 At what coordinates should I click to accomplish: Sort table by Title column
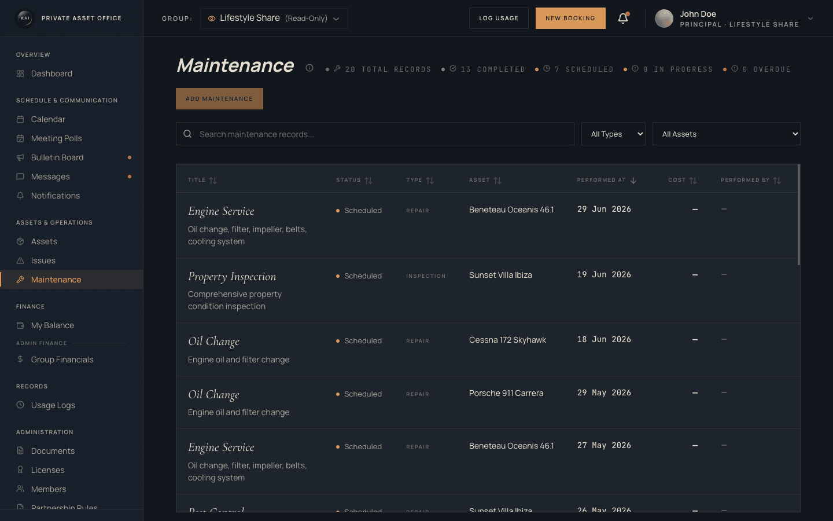click(202, 180)
